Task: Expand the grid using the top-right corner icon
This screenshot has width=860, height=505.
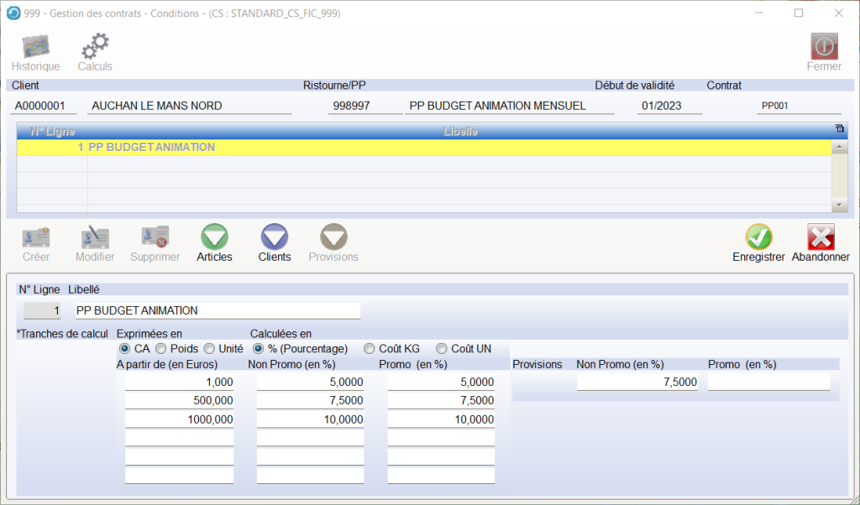Action: point(839,129)
